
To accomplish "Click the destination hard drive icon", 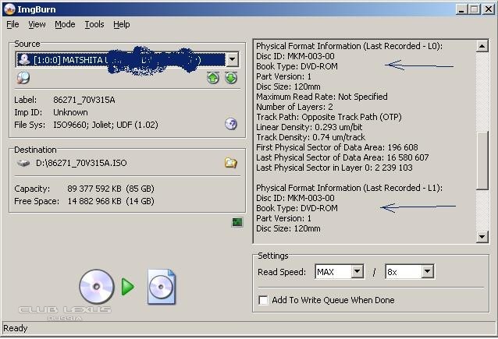I will (x=23, y=164).
